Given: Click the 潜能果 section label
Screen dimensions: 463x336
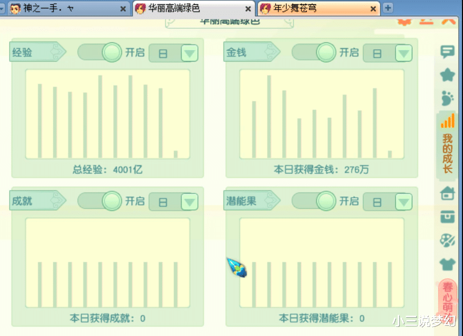Looking at the screenshot, I should pyautogui.click(x=241, y=201).
